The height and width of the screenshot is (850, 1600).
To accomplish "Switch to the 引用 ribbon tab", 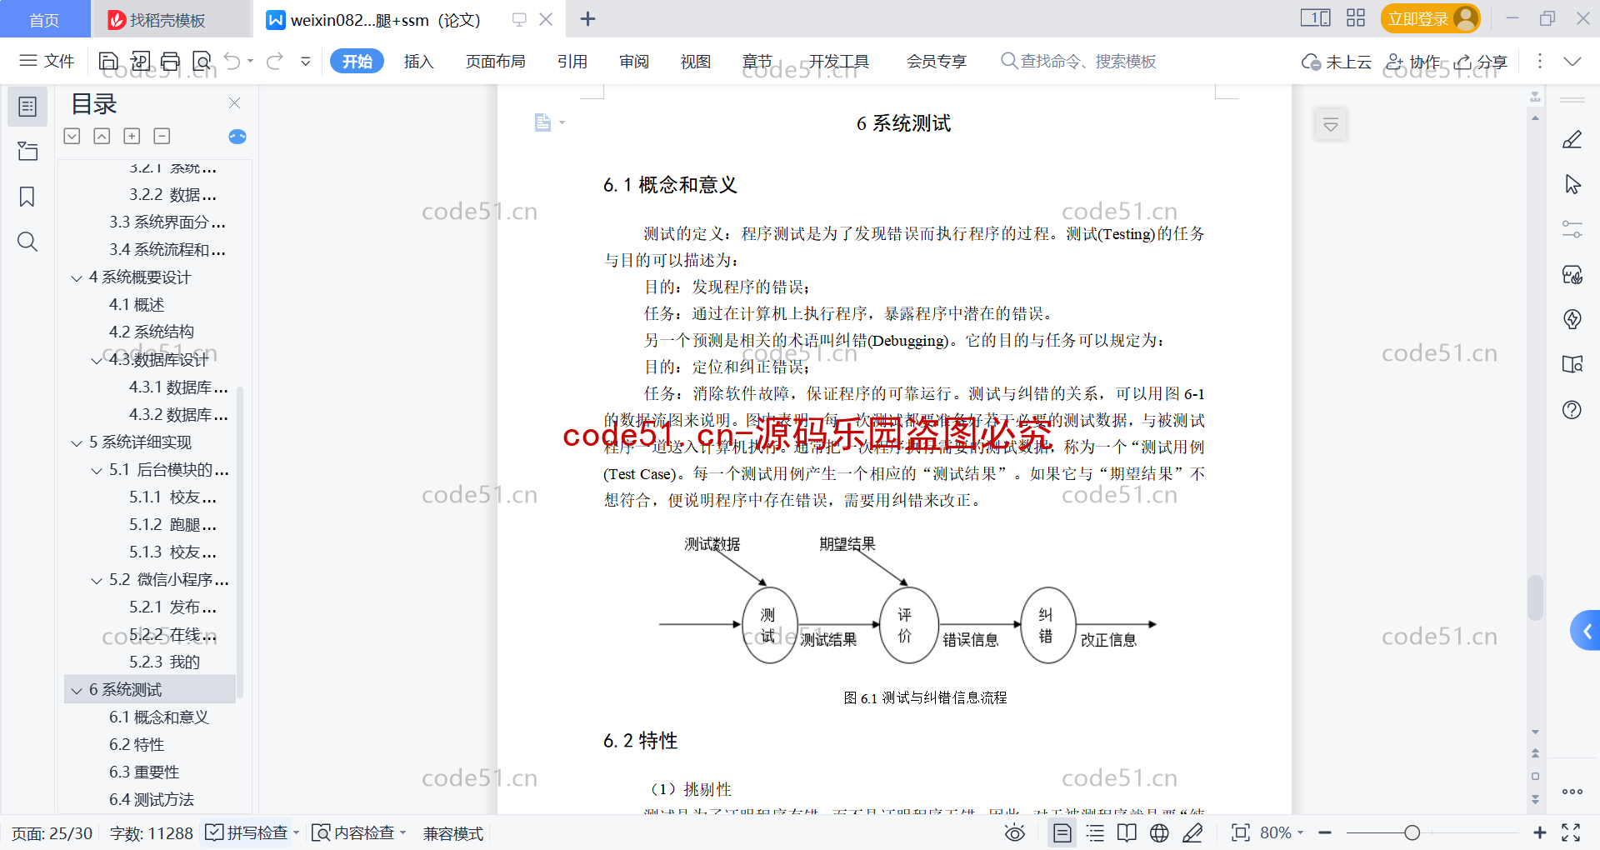I will (x=572, y=61).
